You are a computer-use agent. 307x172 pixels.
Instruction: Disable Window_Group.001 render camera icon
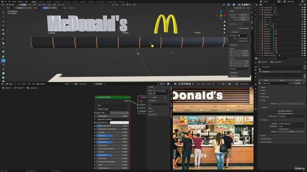click(305, 55)
